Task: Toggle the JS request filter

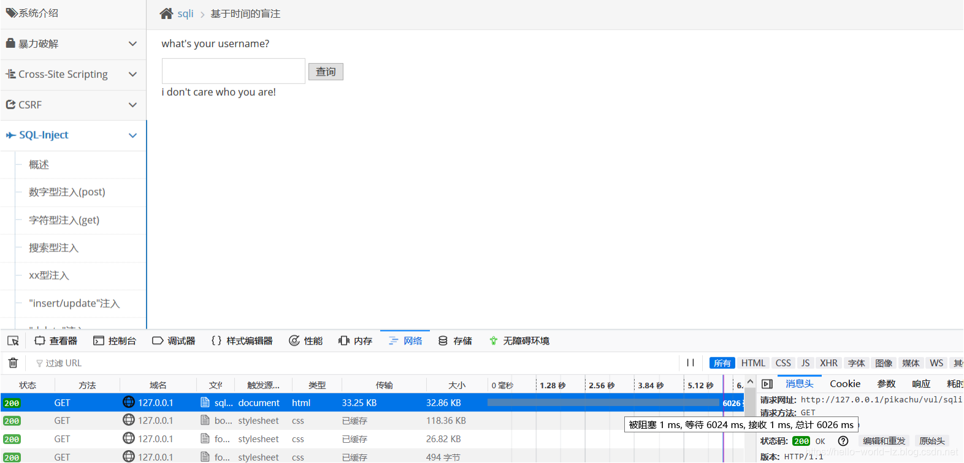Action: tap(806, 363)
